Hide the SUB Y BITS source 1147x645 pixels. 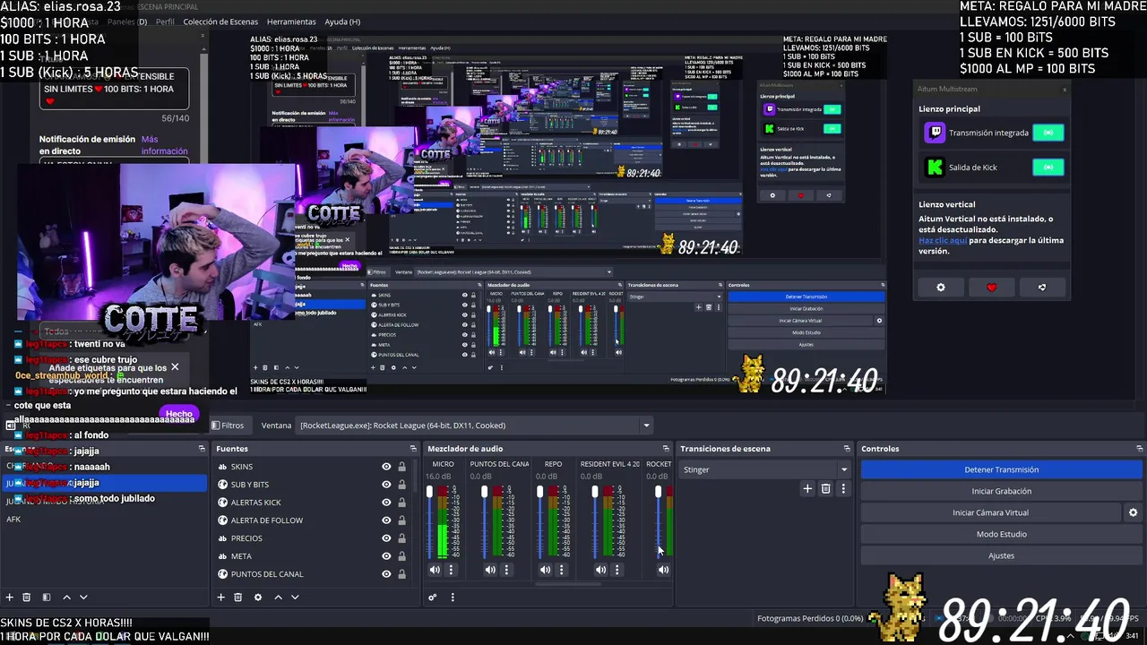[x=386, y=485]
